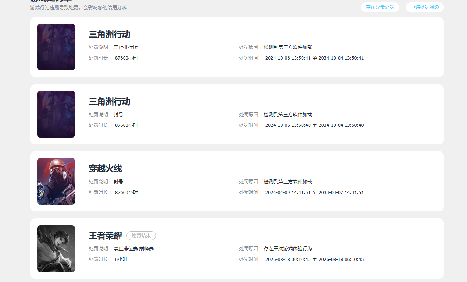
Task: Click the 王者荣耀 game title
Action: [105, 236]
